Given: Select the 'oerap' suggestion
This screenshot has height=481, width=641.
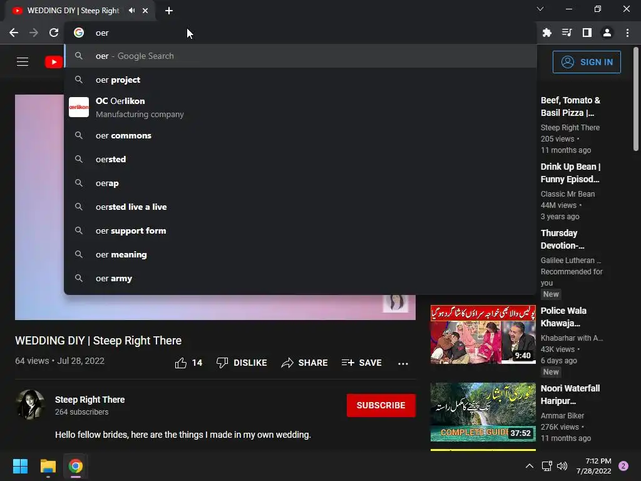Looking at the screenshot, I should 300,184.
